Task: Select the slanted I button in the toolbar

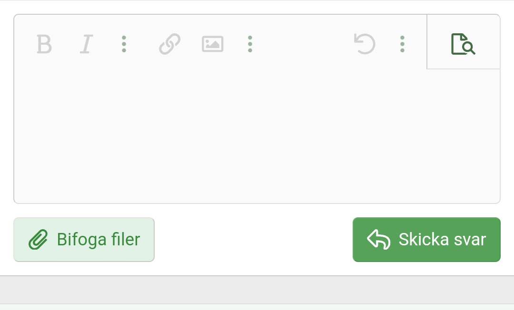Action: tap(87, 44)
